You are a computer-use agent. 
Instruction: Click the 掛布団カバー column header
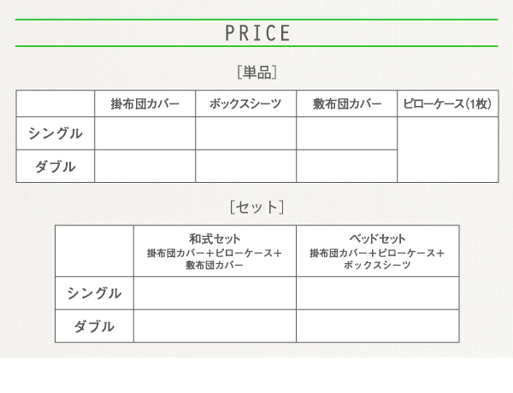point(145,103)
